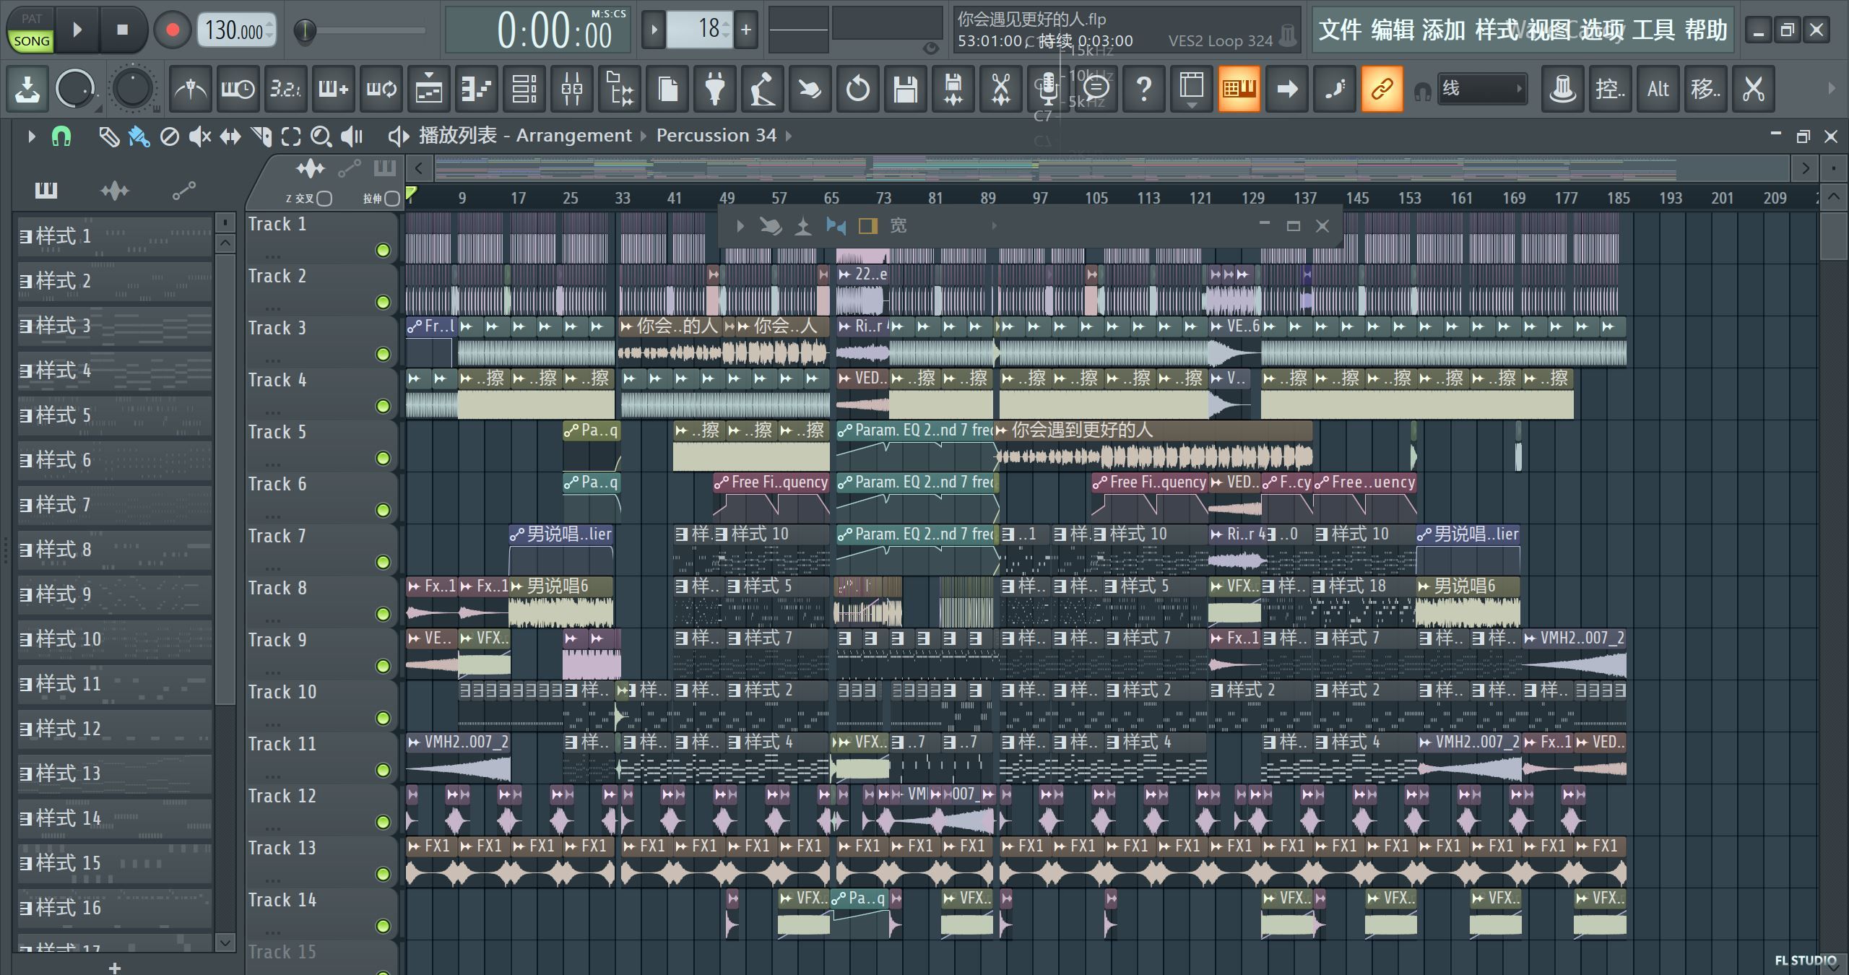Screen dimensions: 1849x975
Task: Open the Playlist view icon
Action: (x=429, y=89)
